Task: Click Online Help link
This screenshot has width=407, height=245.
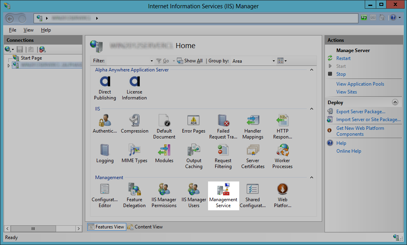Action: [x=349, y=151]
